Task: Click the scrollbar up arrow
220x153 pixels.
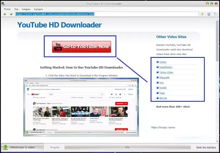Action: click(x=217, y=19)
